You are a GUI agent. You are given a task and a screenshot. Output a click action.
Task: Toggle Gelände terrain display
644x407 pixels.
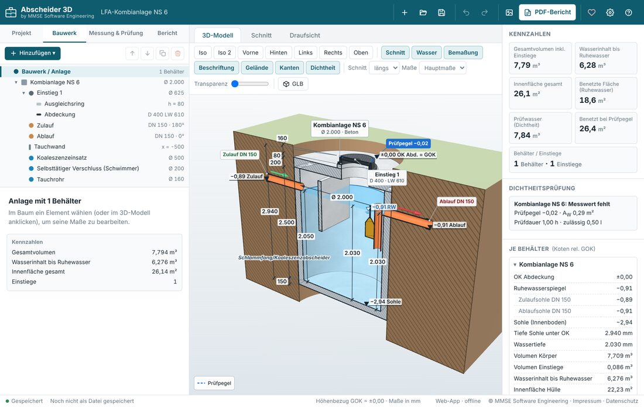[x=256, y=68]
